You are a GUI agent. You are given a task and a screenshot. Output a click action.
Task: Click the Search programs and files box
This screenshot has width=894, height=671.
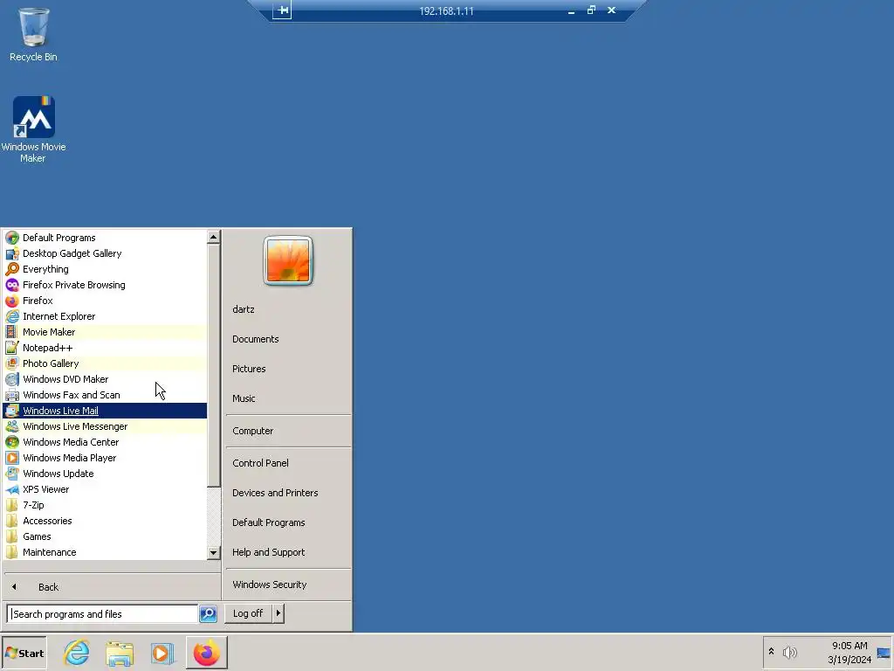point(103,614)
